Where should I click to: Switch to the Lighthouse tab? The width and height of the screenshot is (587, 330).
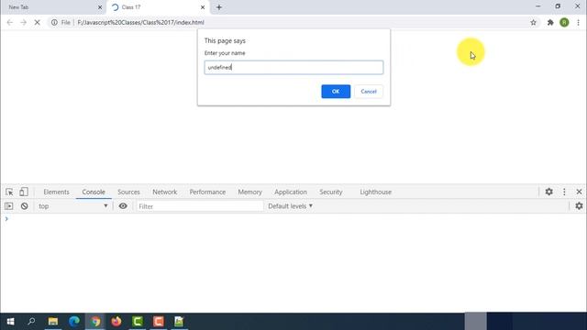(375, 192)
